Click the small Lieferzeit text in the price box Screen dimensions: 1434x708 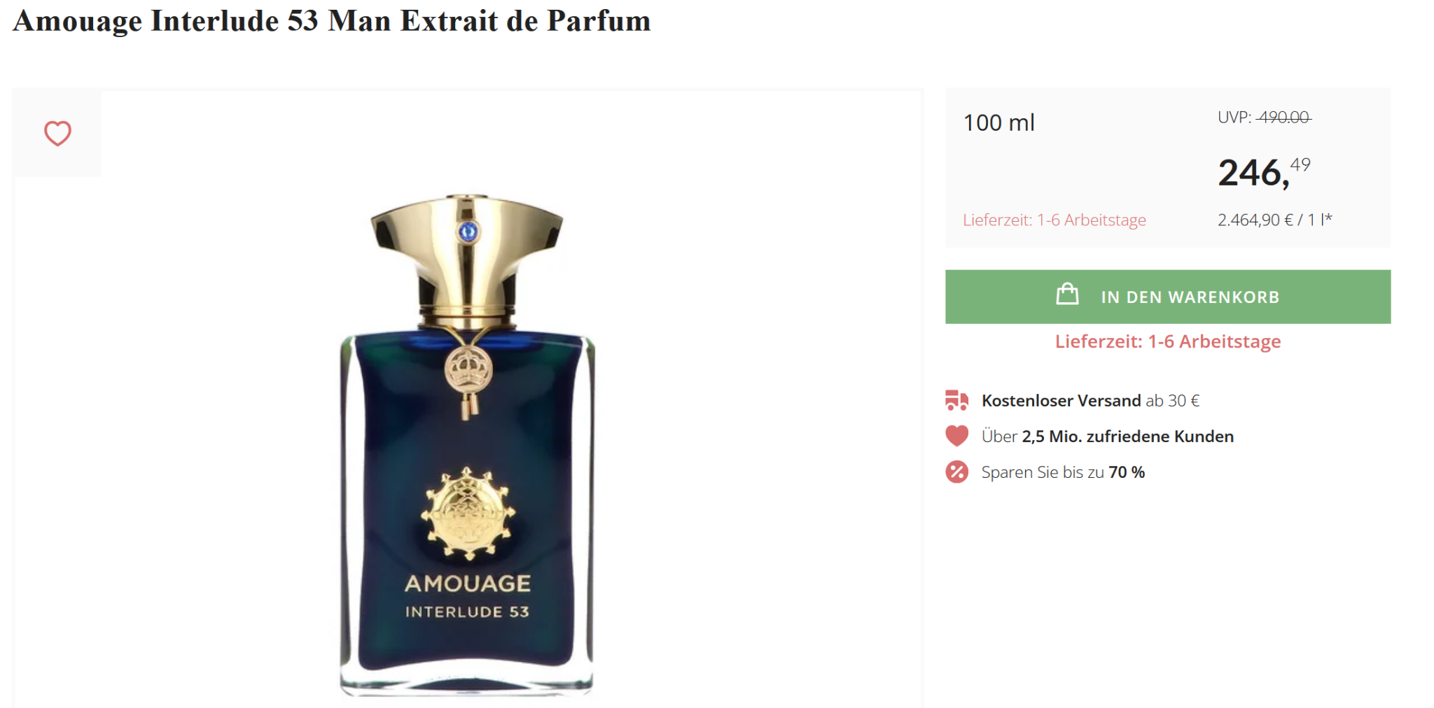[x=1054, y=220]
